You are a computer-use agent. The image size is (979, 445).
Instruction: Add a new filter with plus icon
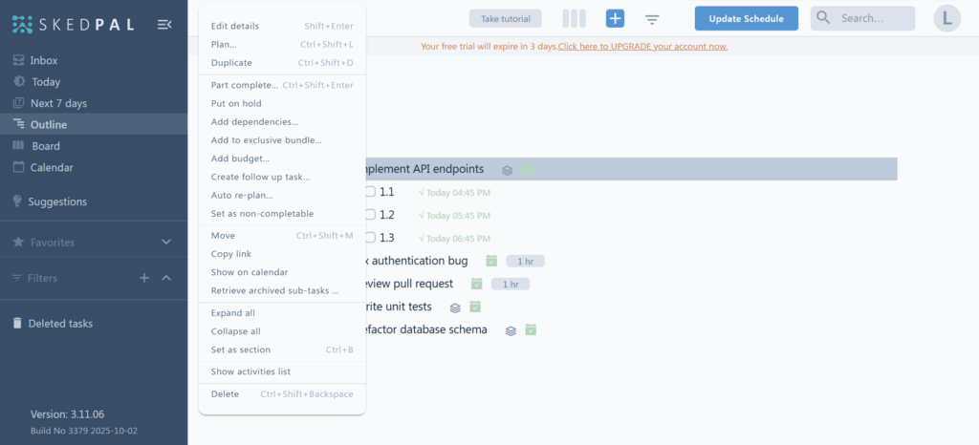coord(144,278)
